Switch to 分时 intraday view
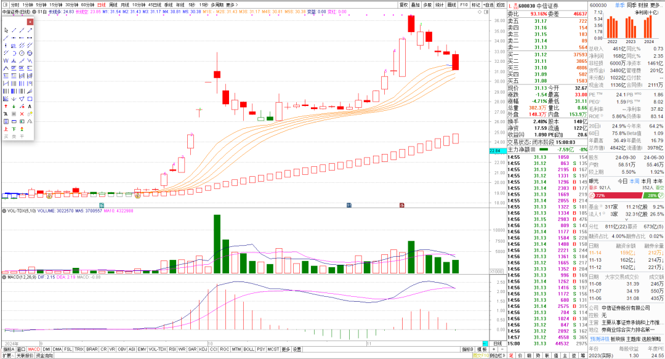 click(x=15, y=5)
